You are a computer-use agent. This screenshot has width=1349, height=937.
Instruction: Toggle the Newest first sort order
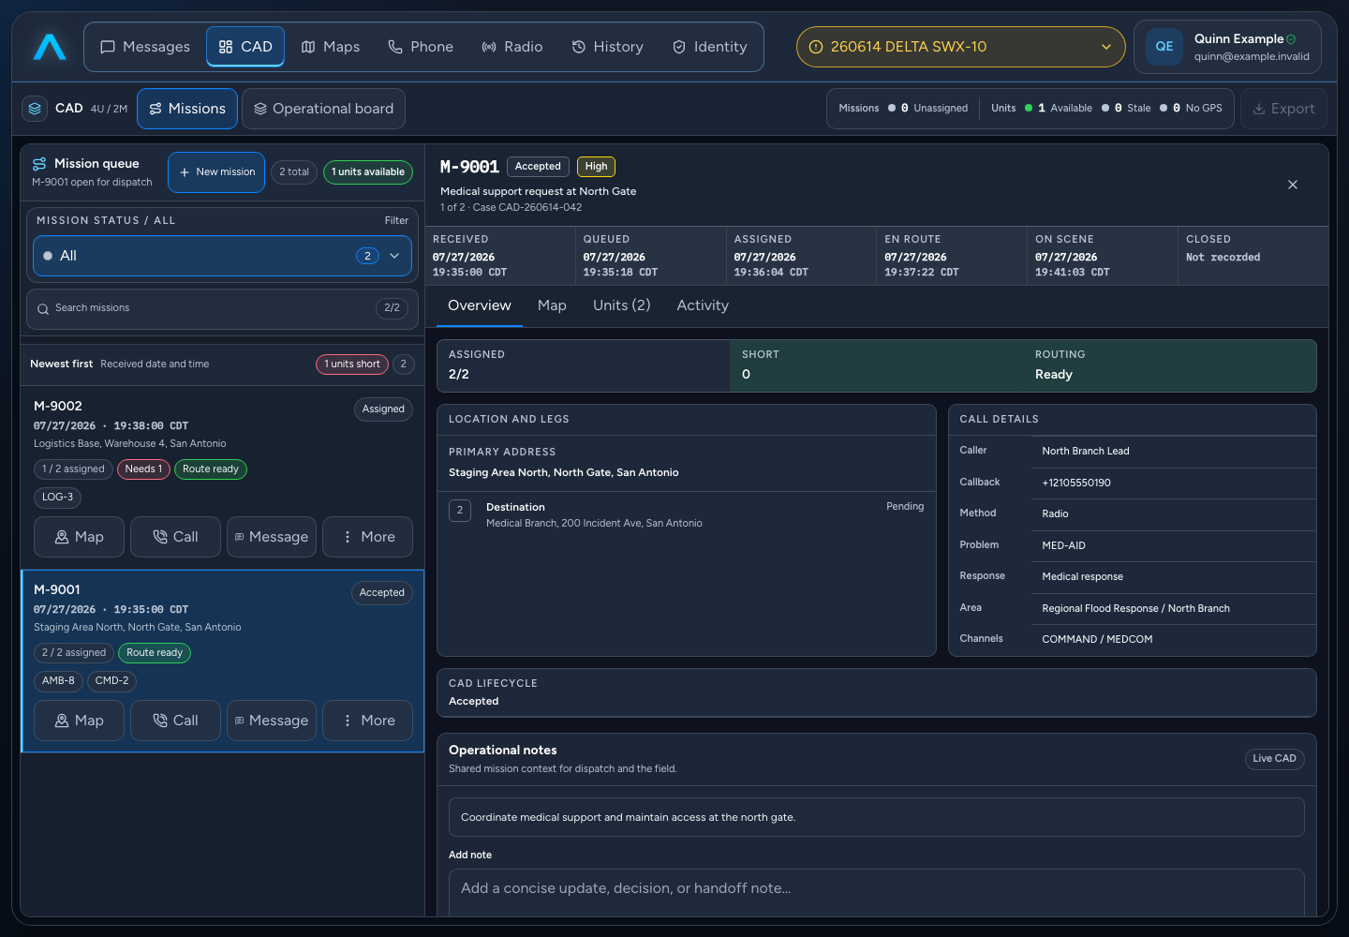click(x=61, y=364)
